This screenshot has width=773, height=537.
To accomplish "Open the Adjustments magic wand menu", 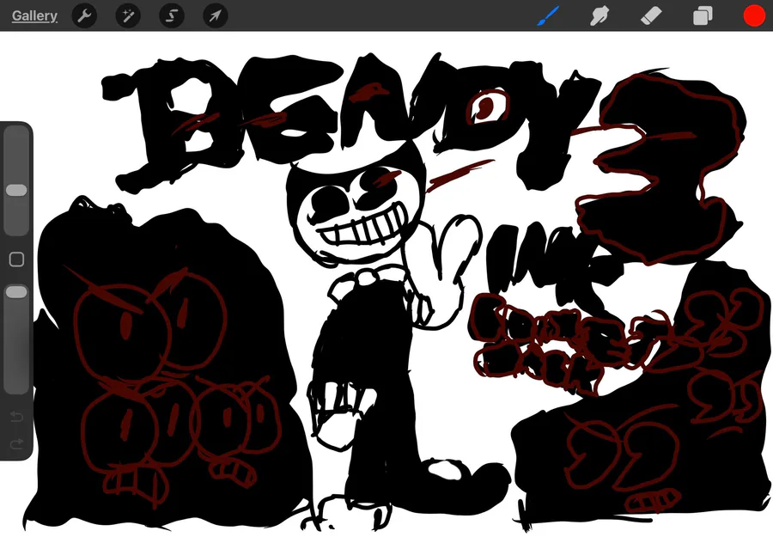I will pos(128,15).
